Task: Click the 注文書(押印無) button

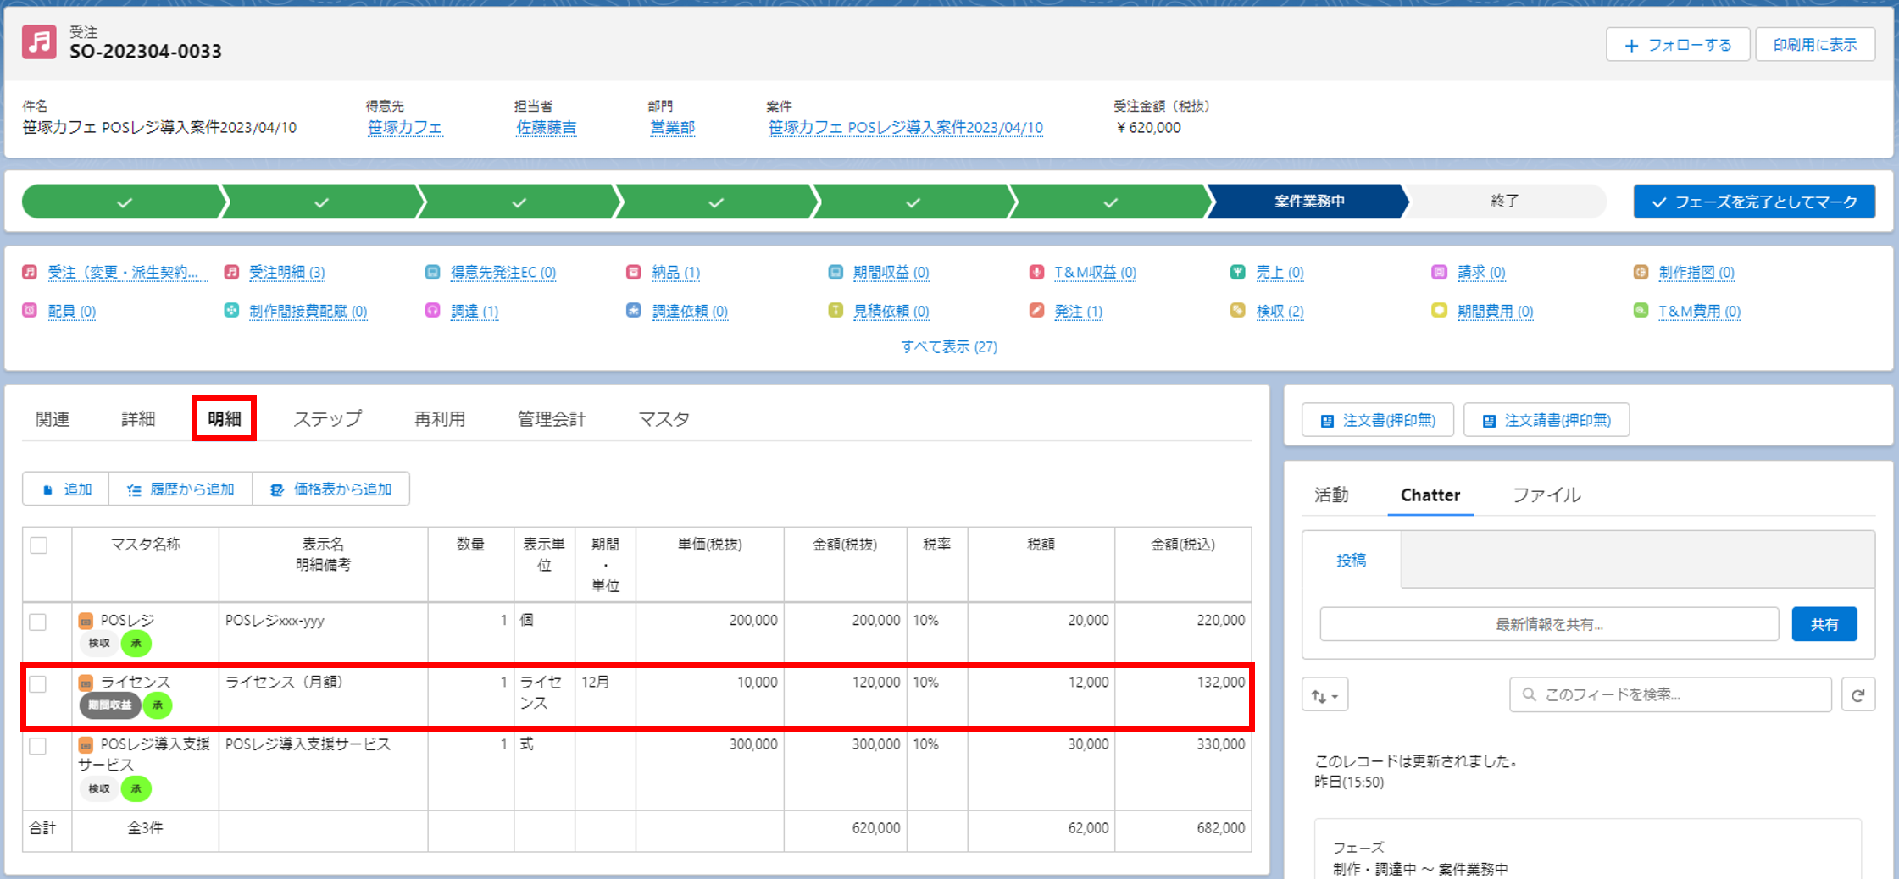Action: [x=1378, y=420]
